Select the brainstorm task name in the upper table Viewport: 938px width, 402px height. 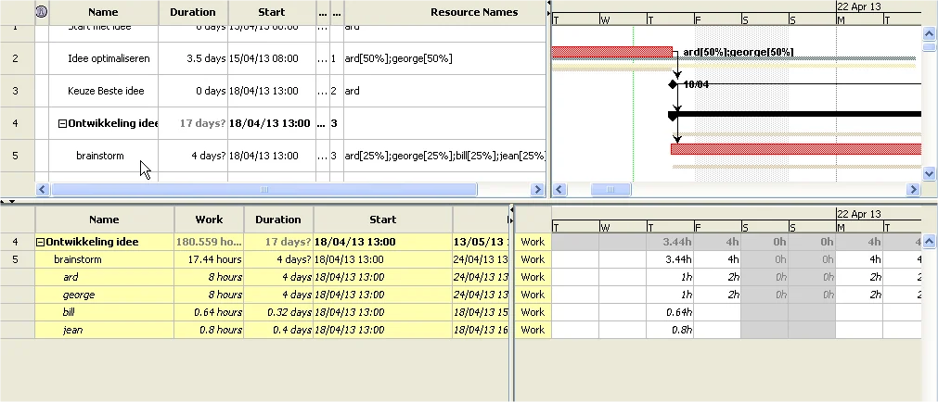[x=100, y=156]
